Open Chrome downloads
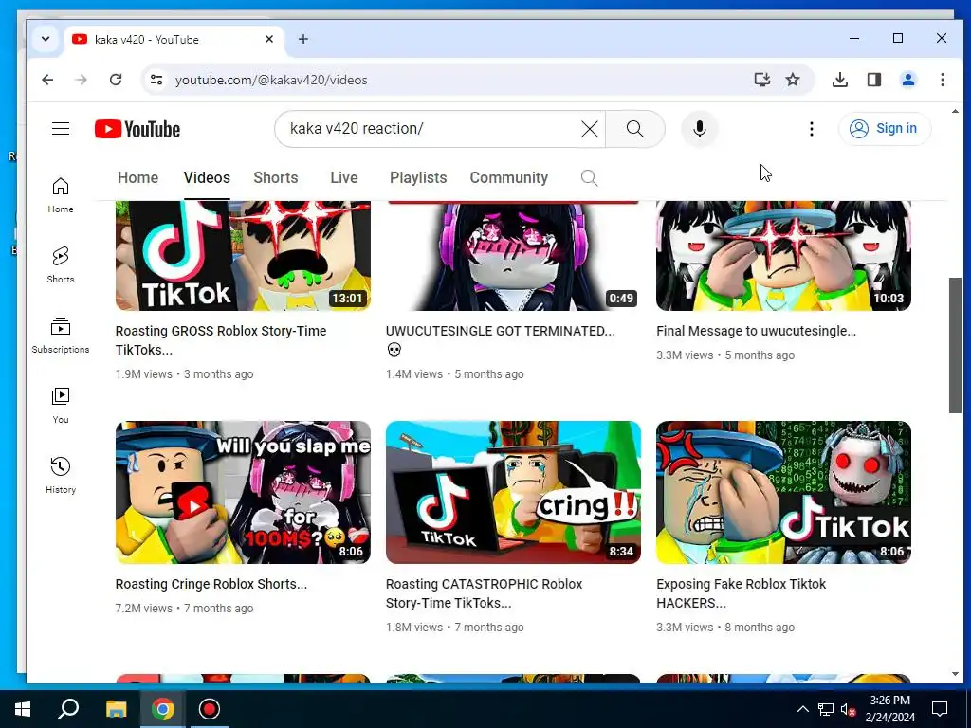The height and width of the screenshot is (728, 971). point(840,80)
